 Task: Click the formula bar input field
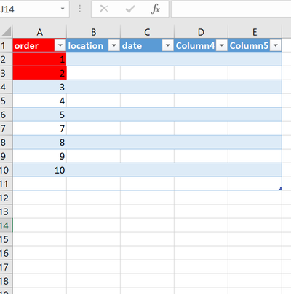click(x=231, y=9)
